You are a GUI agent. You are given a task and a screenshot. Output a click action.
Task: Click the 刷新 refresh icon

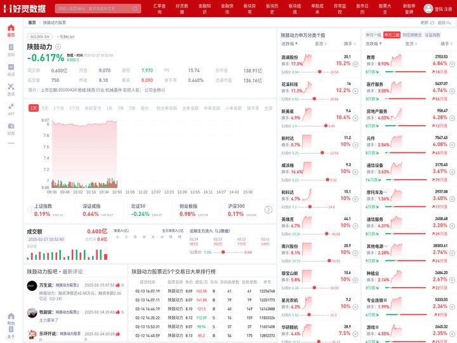click(432, 22)
